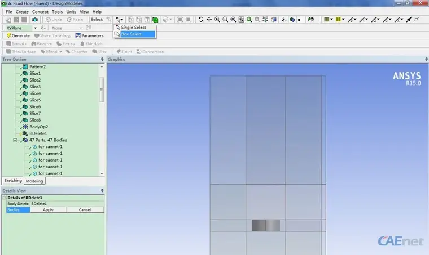Open the Tools menu

57,12
